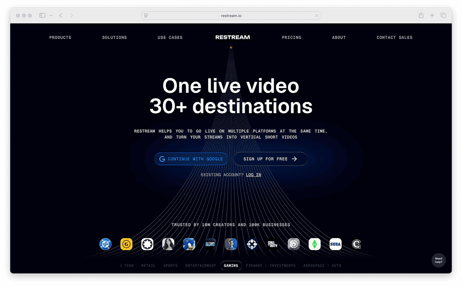The width and height of the screenshot is (462, 286).
Task: Click Sign Up for Free button
Action: coord(270,159)
